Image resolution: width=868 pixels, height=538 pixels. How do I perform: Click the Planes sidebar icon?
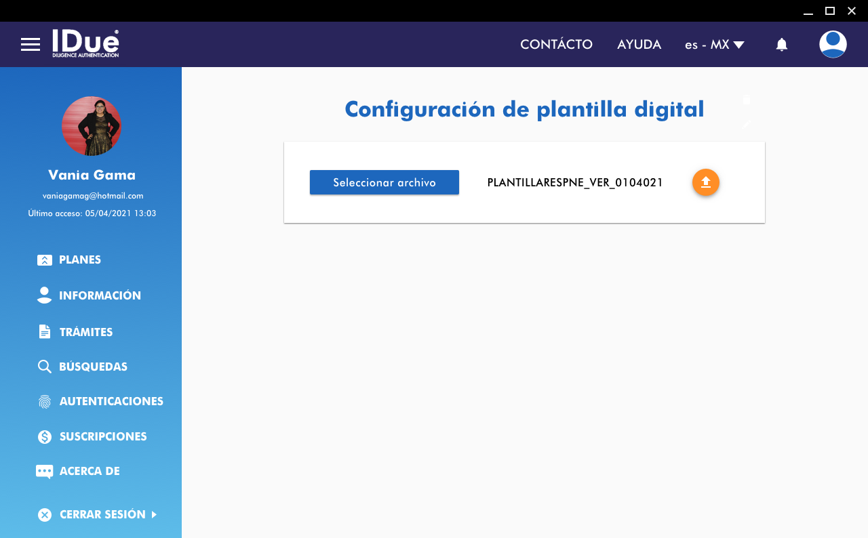tap(45, 260)
